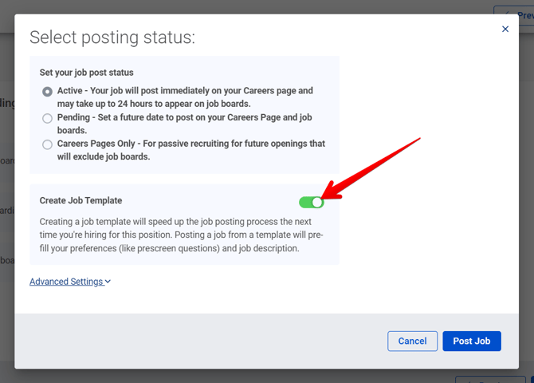Expand the chevron beside Advanced Settings
Image resolution: width=534 pixels, height=383 pixels.
[x=108, y=282]
